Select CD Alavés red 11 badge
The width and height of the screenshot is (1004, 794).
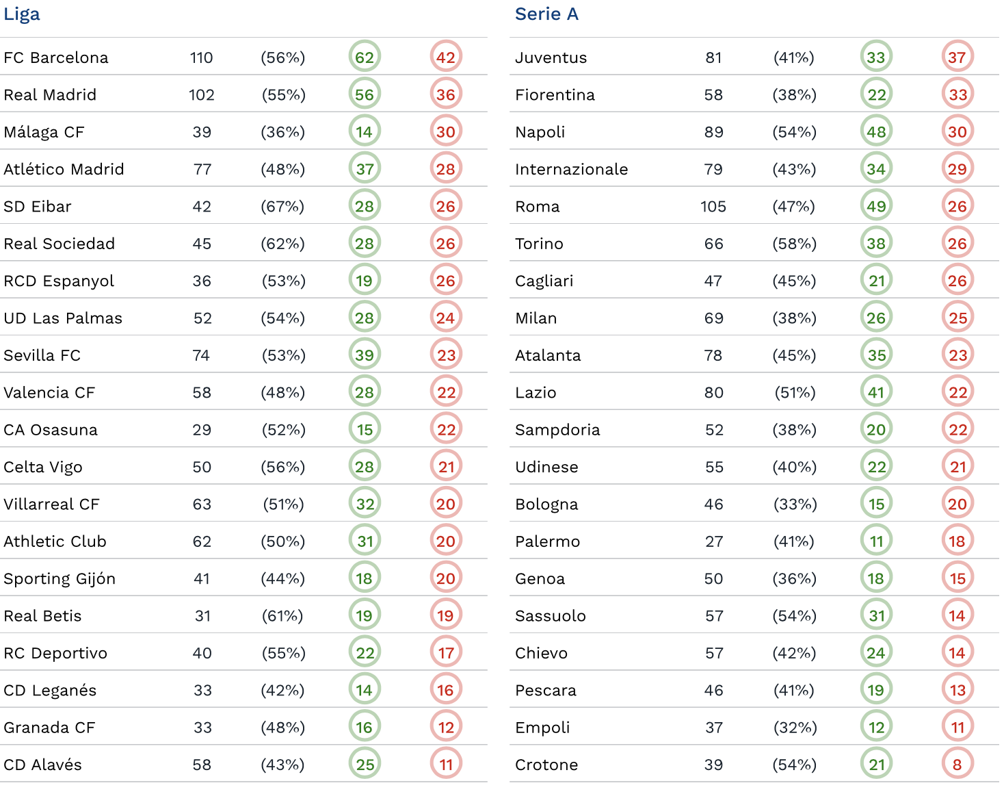(x=446, y=765)
